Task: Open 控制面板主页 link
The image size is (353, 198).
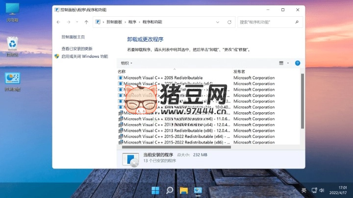Action: (x=73, y=37)
